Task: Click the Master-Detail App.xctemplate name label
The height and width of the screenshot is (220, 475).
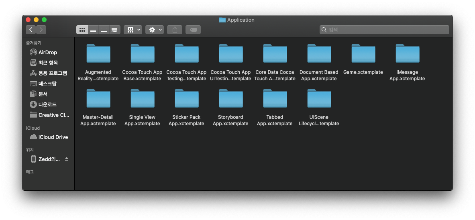Action: (x=98, y=120)
